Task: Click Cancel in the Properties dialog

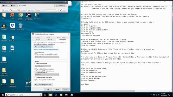Action: (57, 89)
